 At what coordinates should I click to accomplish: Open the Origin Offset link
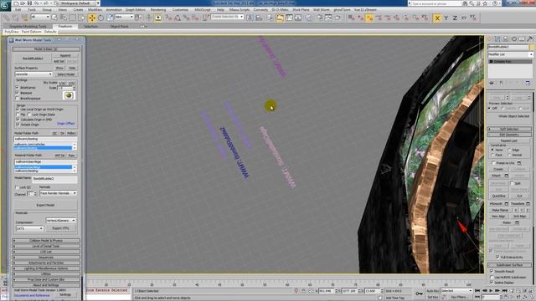[x=65, y=124]
